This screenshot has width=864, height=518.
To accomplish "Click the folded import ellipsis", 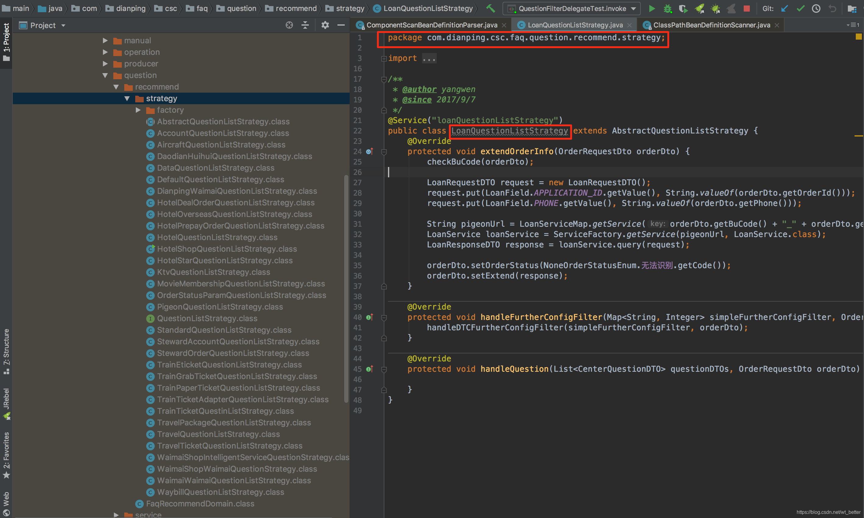I will [429, 59].
